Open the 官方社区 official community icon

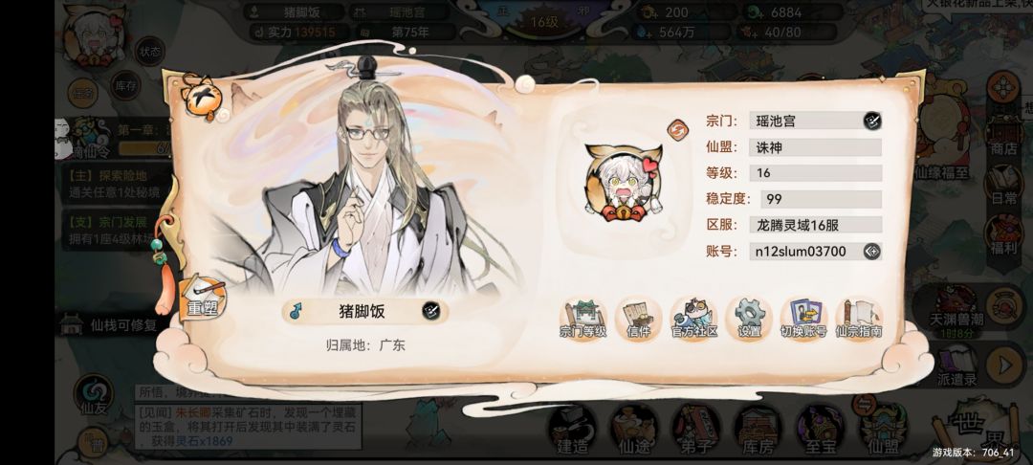pyautogui.click(x=693, y=319)
